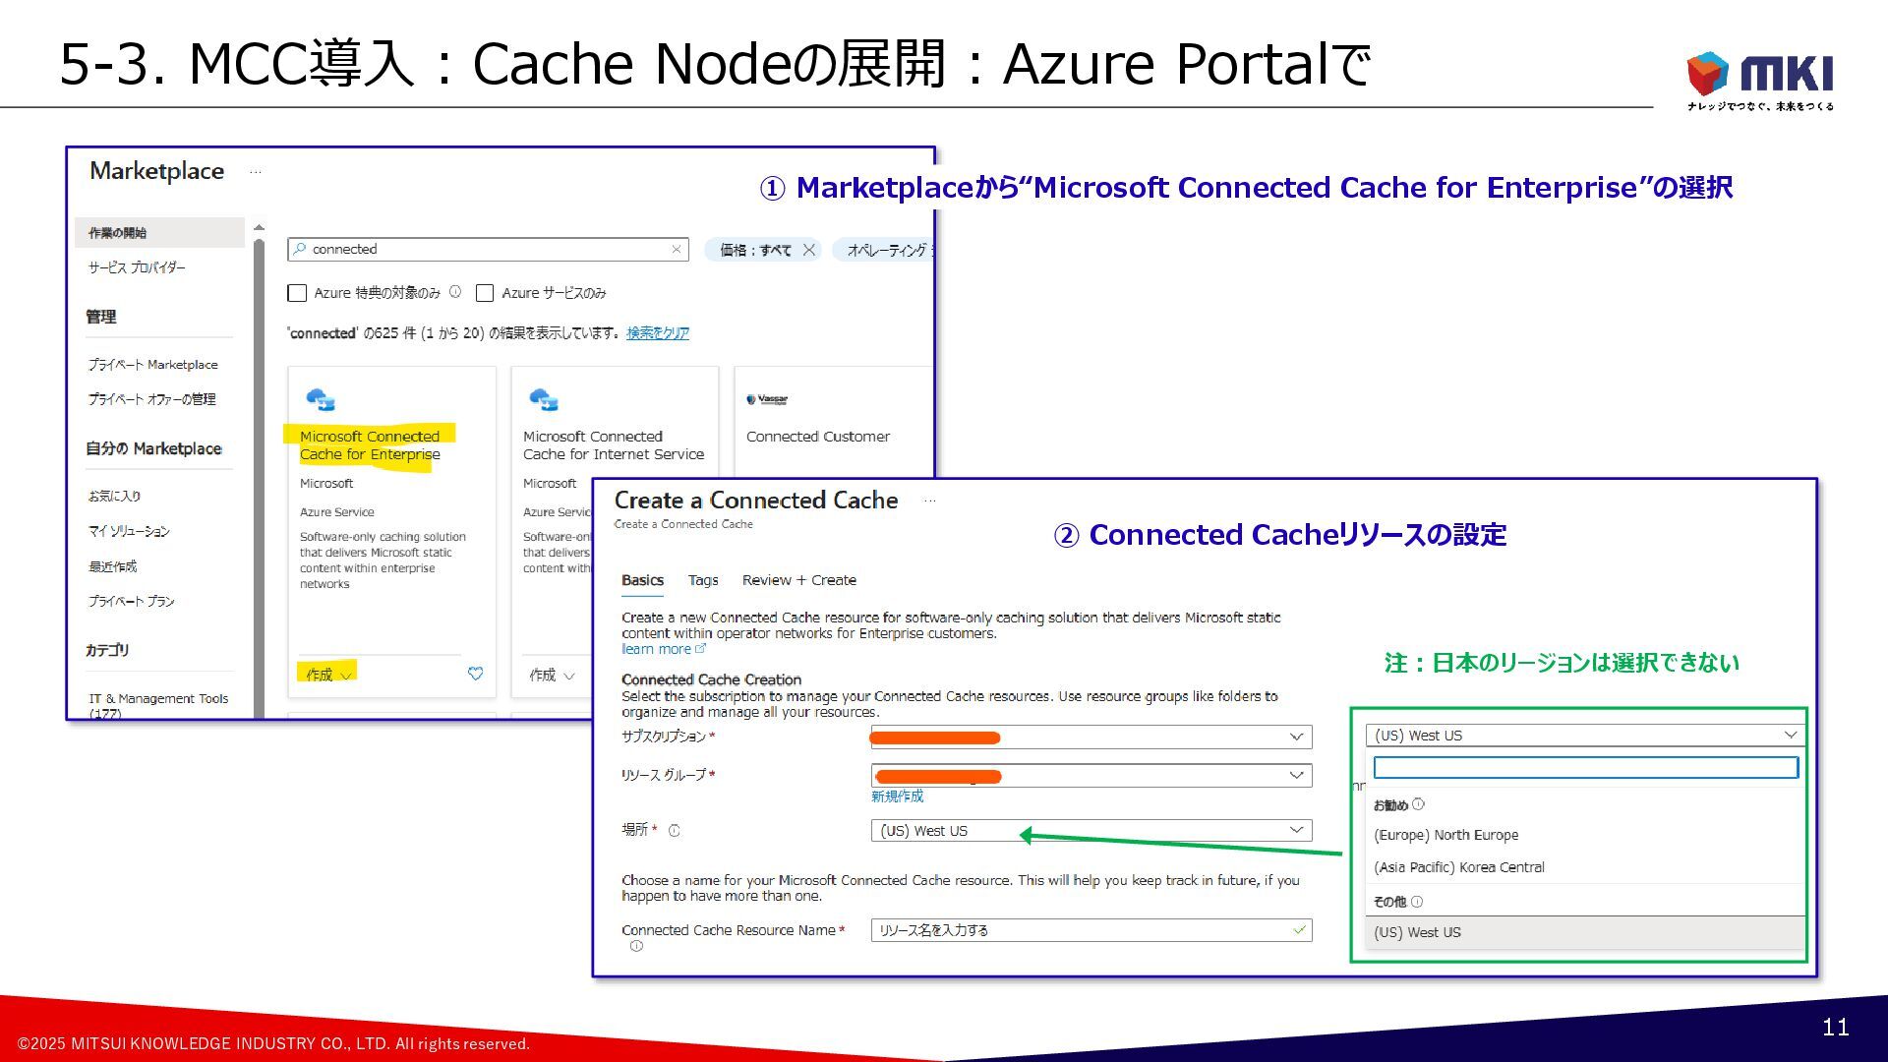1888x1062 pixels.
Task: Click the 検索をクリア link
Action: coord(658,333)
